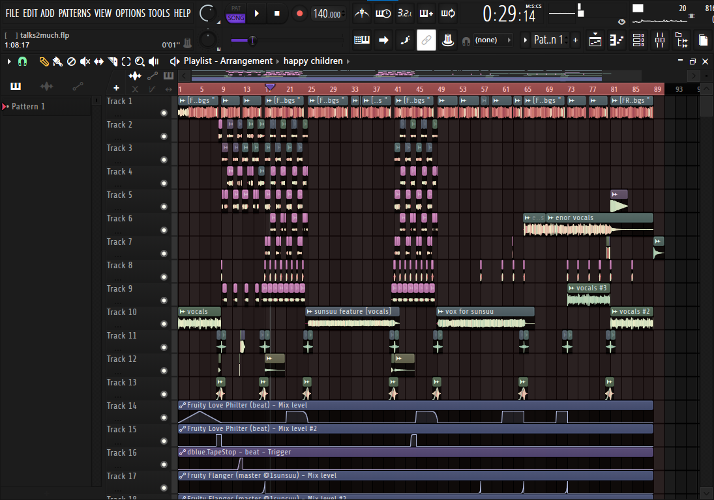Toggle the overdub recording icon
The image size is (714, 500).
pyautogui.click(x=426, y=13)
